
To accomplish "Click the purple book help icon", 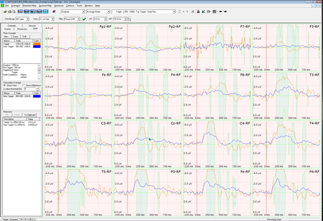I will 54,12.
